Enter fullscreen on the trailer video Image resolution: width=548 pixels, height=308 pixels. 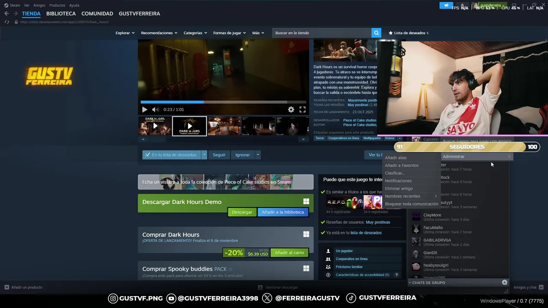click(x=302, y=110)
